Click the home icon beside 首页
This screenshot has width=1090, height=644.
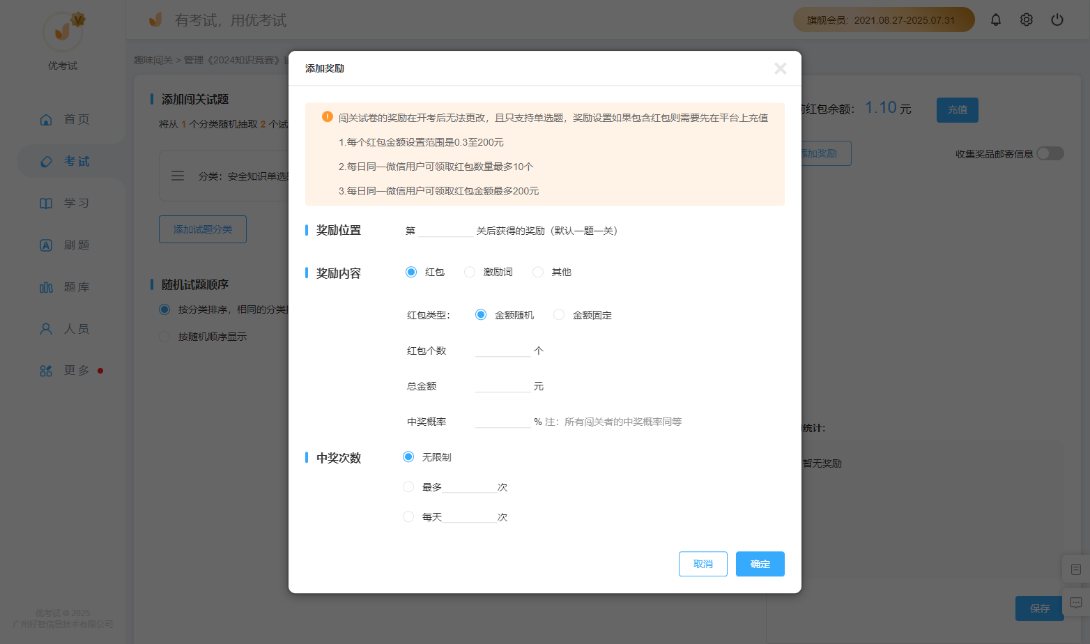tap(46, 119)
